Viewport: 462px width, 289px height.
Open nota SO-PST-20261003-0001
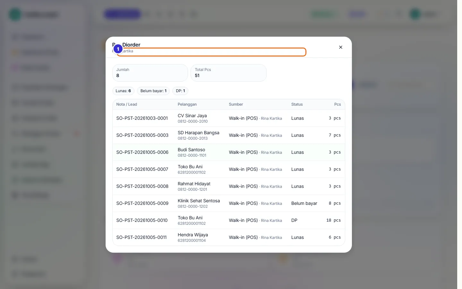(x=142, y=118)
